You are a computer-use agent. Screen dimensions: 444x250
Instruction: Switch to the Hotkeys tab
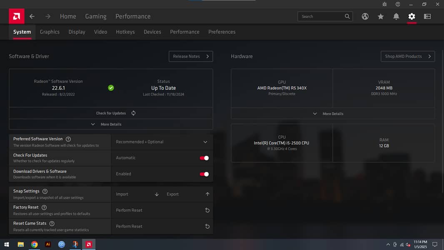coord(125,32)
